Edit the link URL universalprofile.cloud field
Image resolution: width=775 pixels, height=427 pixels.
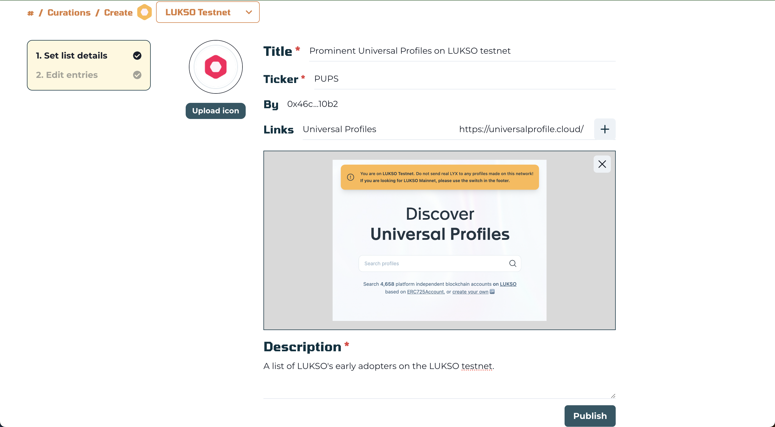(x=522, y=129)
